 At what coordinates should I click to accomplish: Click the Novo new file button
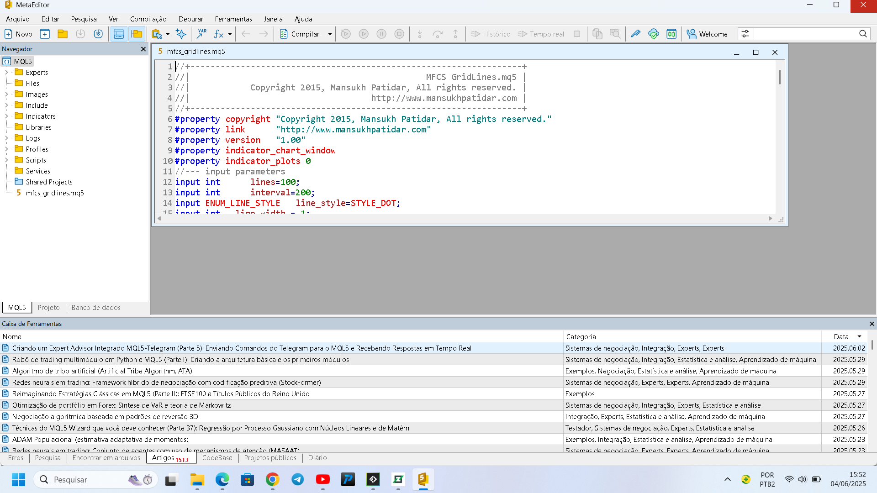tap(18, 34)
